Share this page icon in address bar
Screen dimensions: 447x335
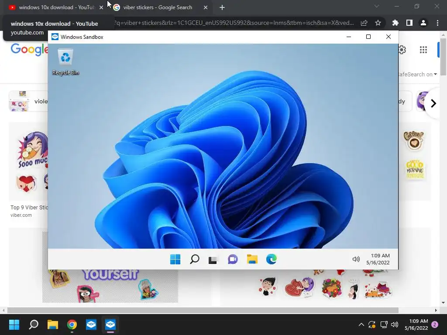pyautogui.click(x=364, y=23)
